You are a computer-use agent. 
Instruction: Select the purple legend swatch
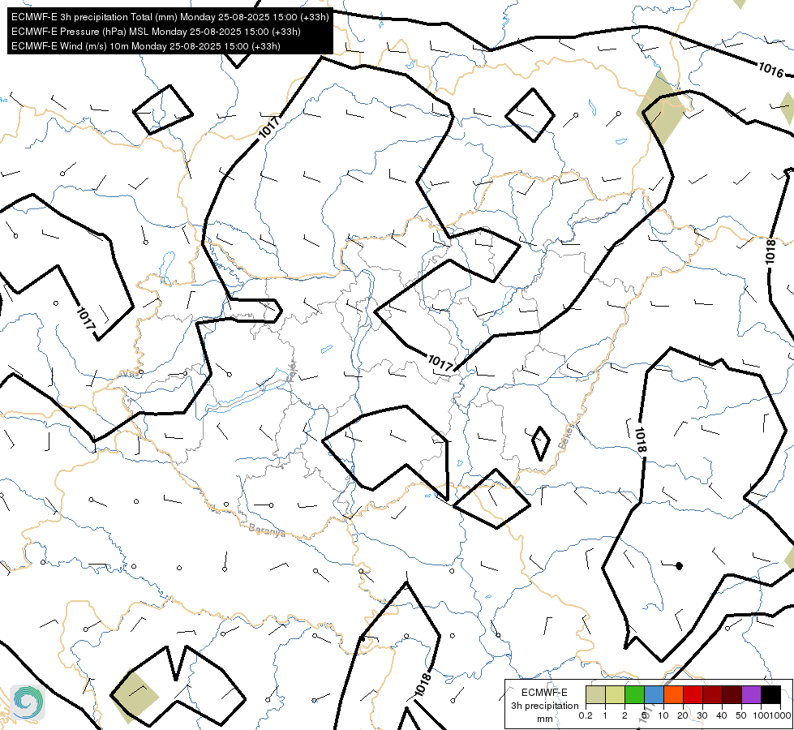[751, 694]
